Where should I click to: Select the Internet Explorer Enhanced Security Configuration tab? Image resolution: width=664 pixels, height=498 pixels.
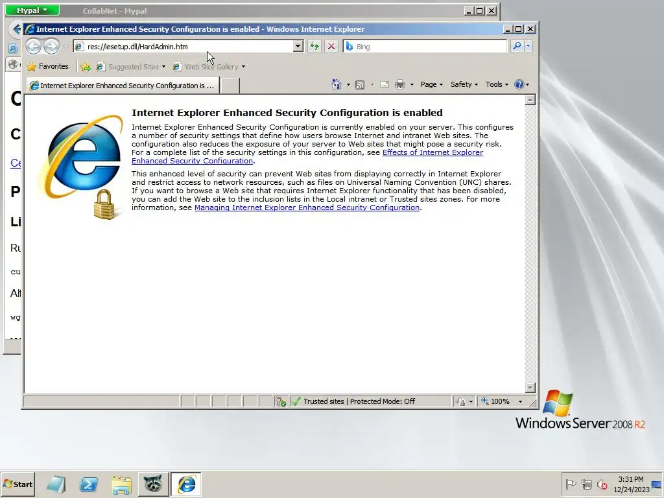click(123, 86)
